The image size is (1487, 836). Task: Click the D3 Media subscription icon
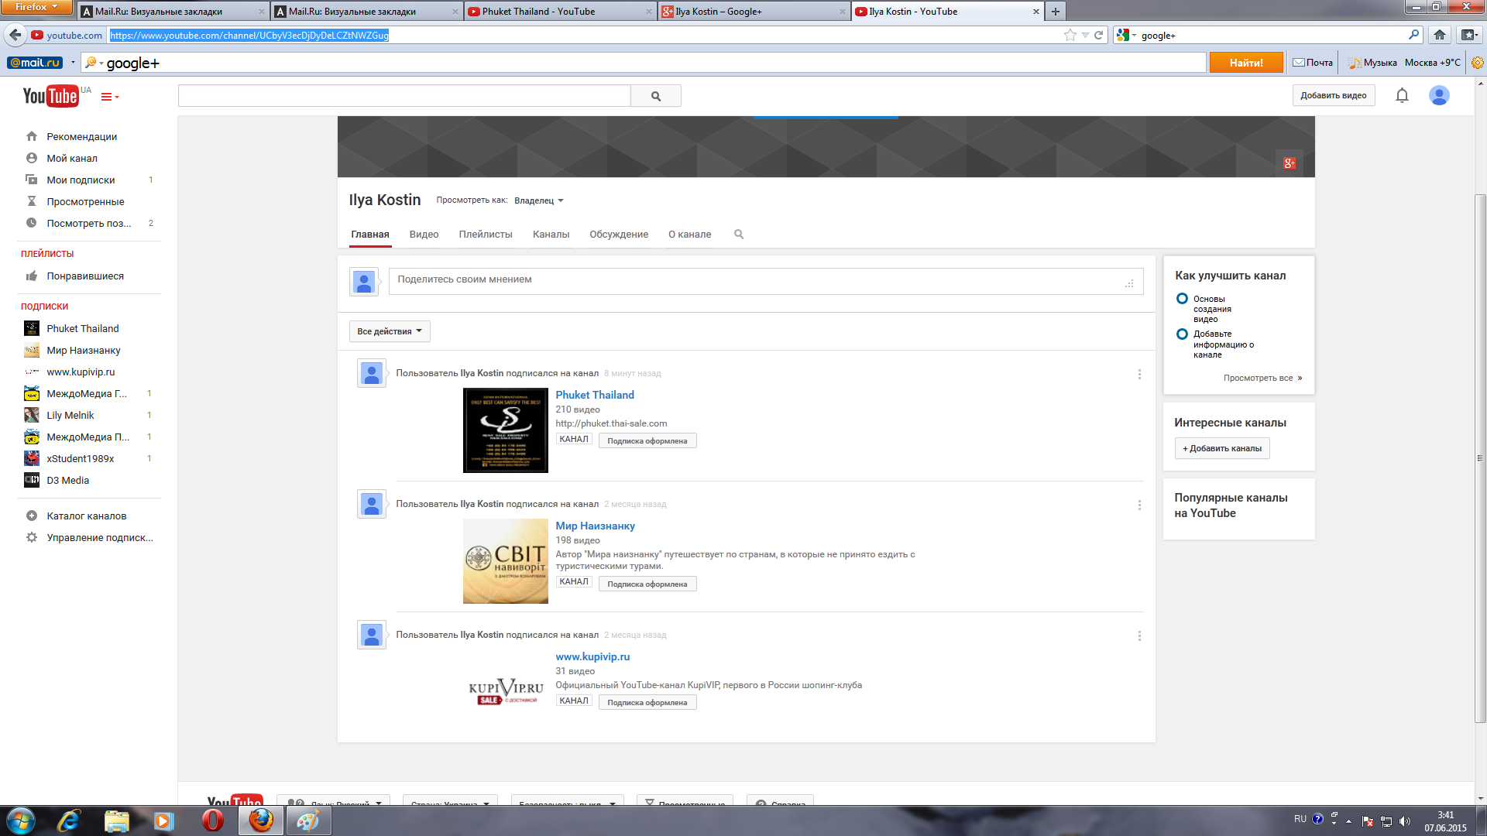(32, 480)
